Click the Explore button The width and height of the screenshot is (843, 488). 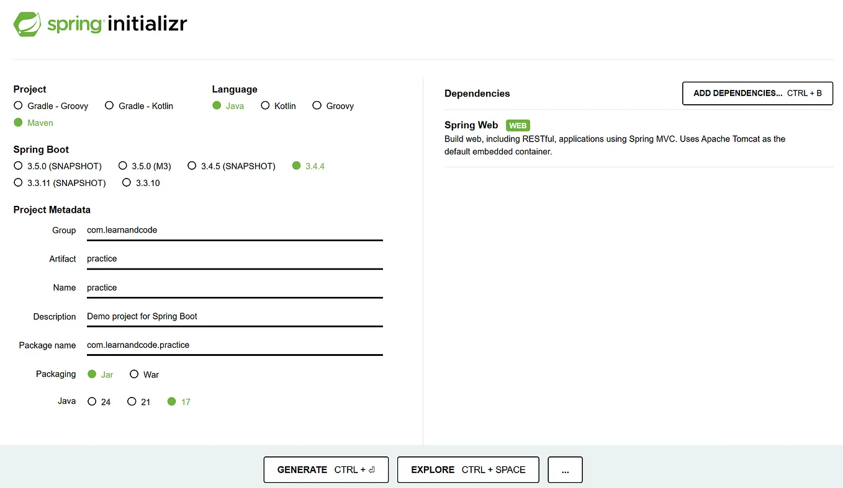pos(467,469)
